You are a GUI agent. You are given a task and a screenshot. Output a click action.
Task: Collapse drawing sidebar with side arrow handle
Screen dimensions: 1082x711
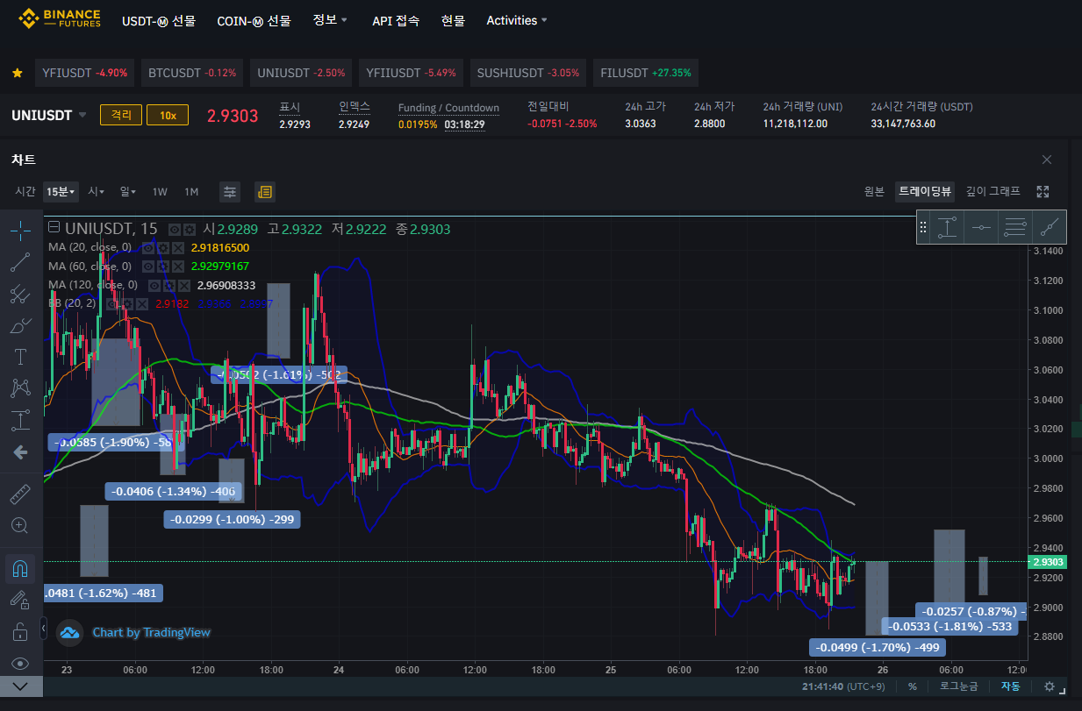[45, 629]
